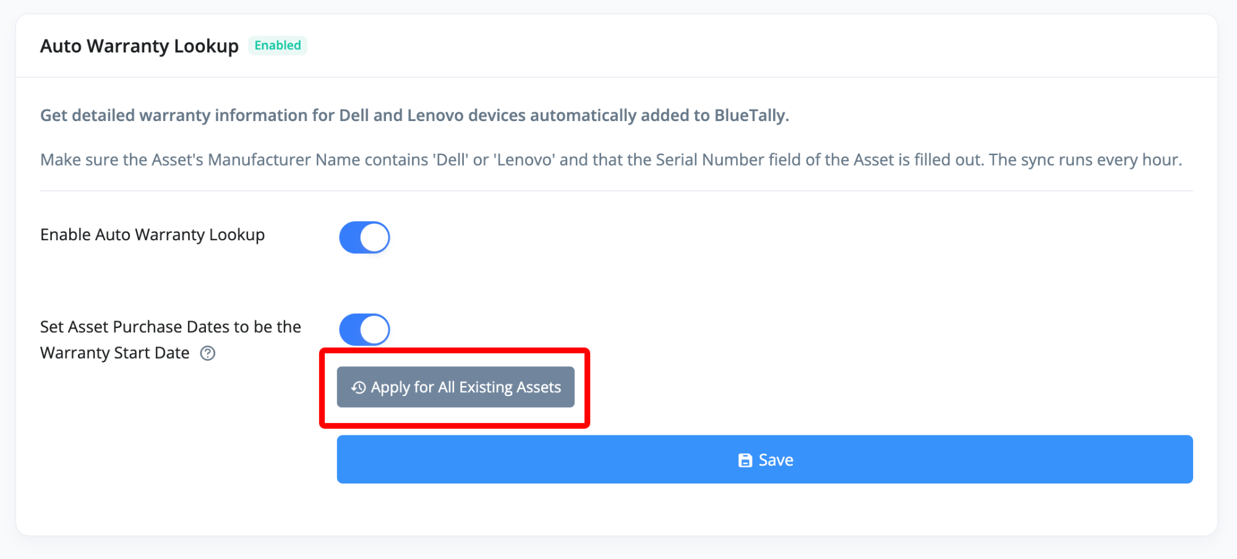Image resolution: width=1237 pixels, height=559 pixels.
Task: Click the text 'The sync runs every hour'
Action: coord(1084,160)
